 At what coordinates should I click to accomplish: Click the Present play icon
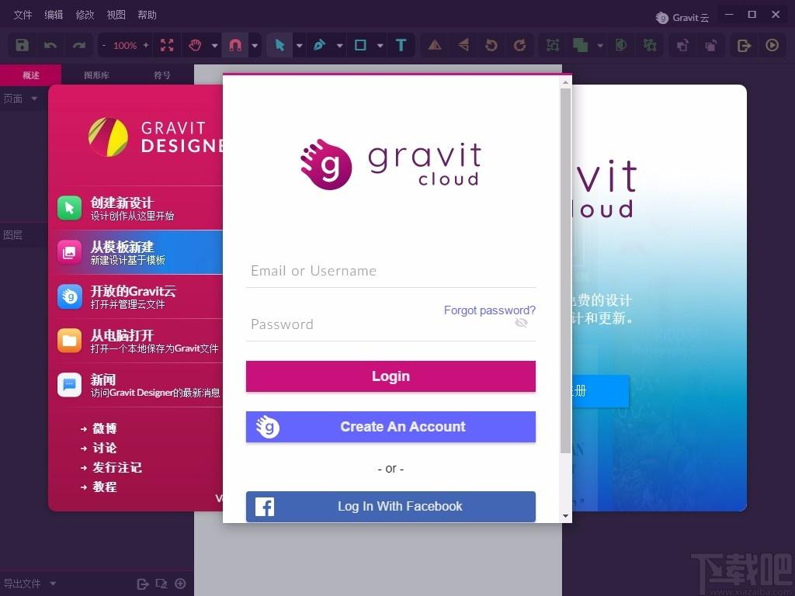pos(772,45)
